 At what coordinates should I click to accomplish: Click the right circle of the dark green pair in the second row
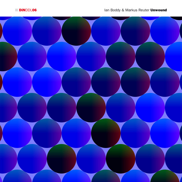click(x=150, y=56)
